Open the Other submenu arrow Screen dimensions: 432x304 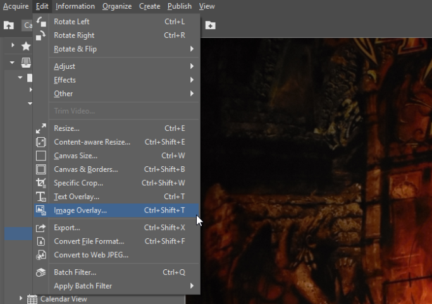click(192, 94)
